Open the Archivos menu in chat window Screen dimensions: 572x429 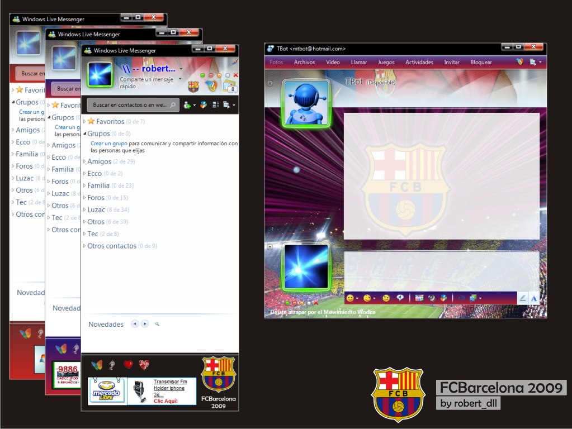pos(304,63)
